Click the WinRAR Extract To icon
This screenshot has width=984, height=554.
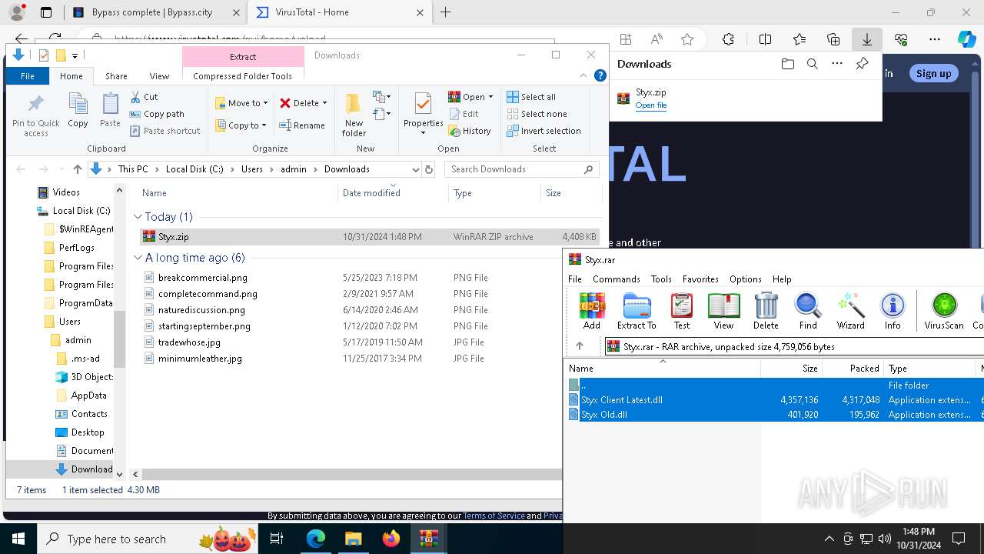[637, 311]
